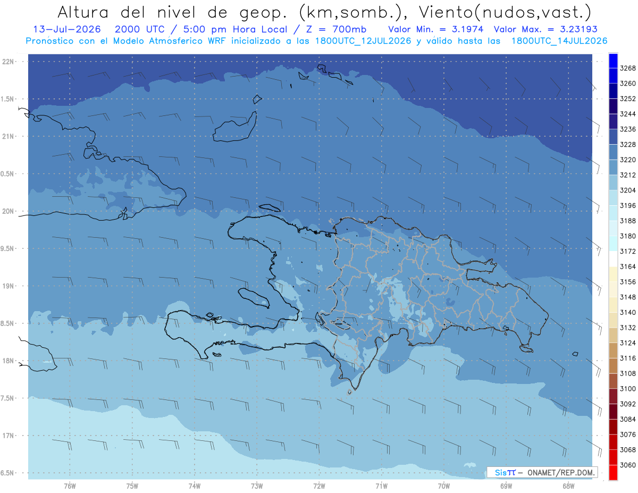Click the date '13-Jul-2026' in the header
The width and height of the screenshot is (638, 493).
pos(66,29)
